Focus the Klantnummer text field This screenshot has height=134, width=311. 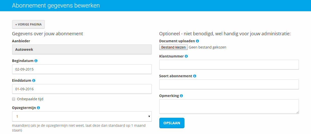click(229, 65)
